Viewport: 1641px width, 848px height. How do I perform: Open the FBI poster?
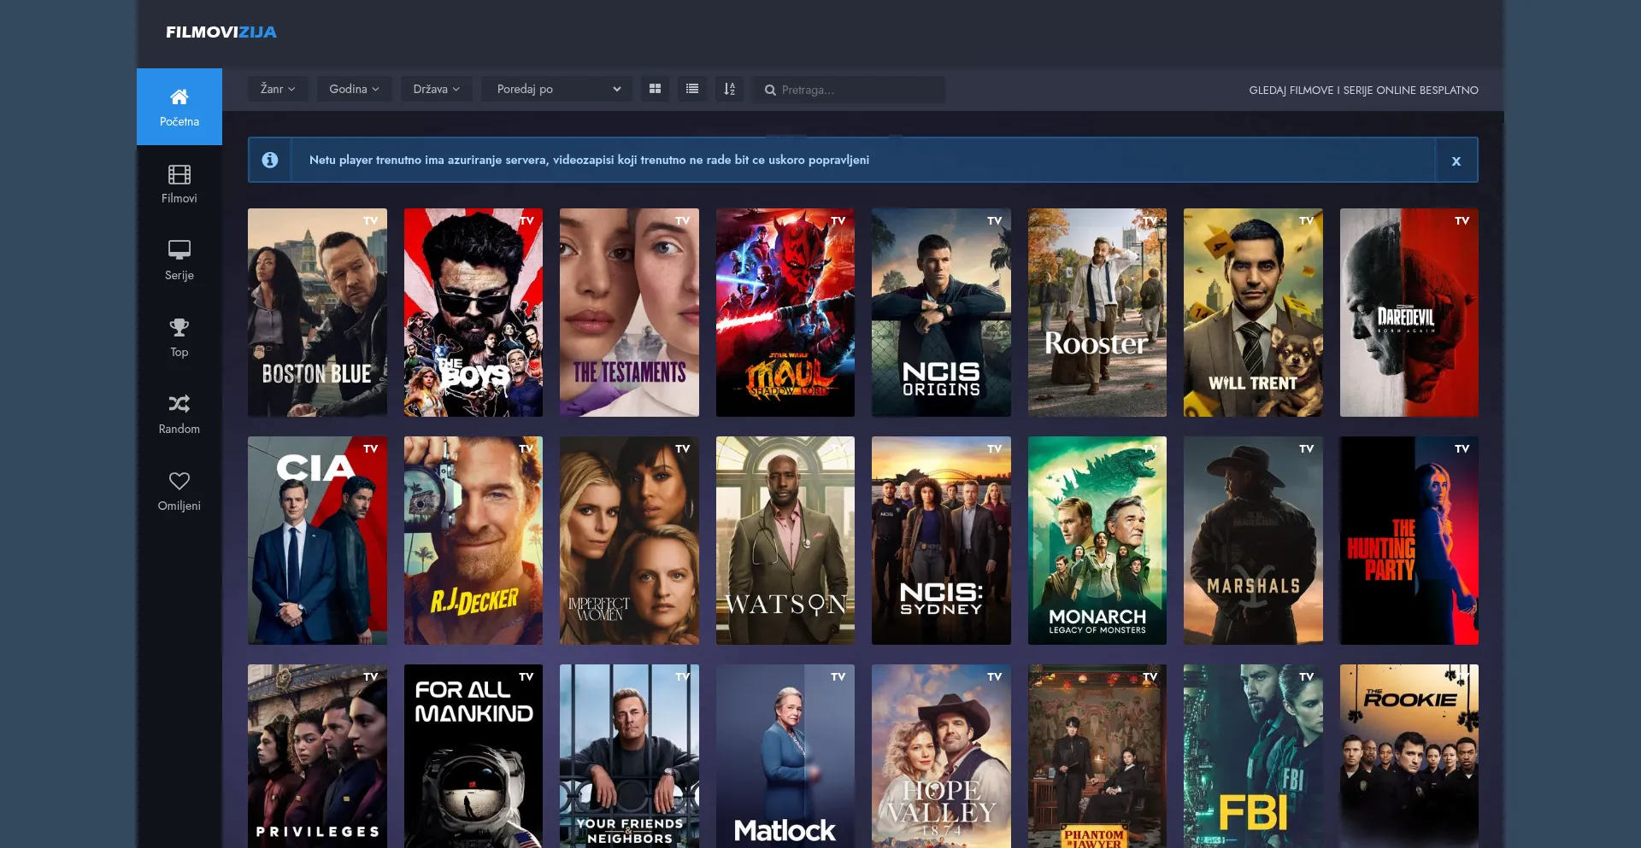coord(1253,756)
